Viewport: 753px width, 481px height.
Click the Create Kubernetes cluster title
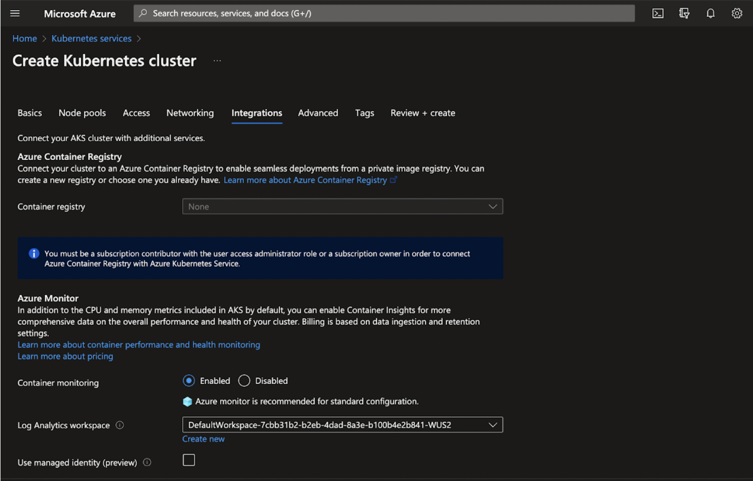[x=104, y=61]
